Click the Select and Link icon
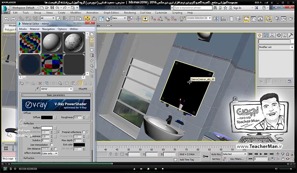 point(21,19)
